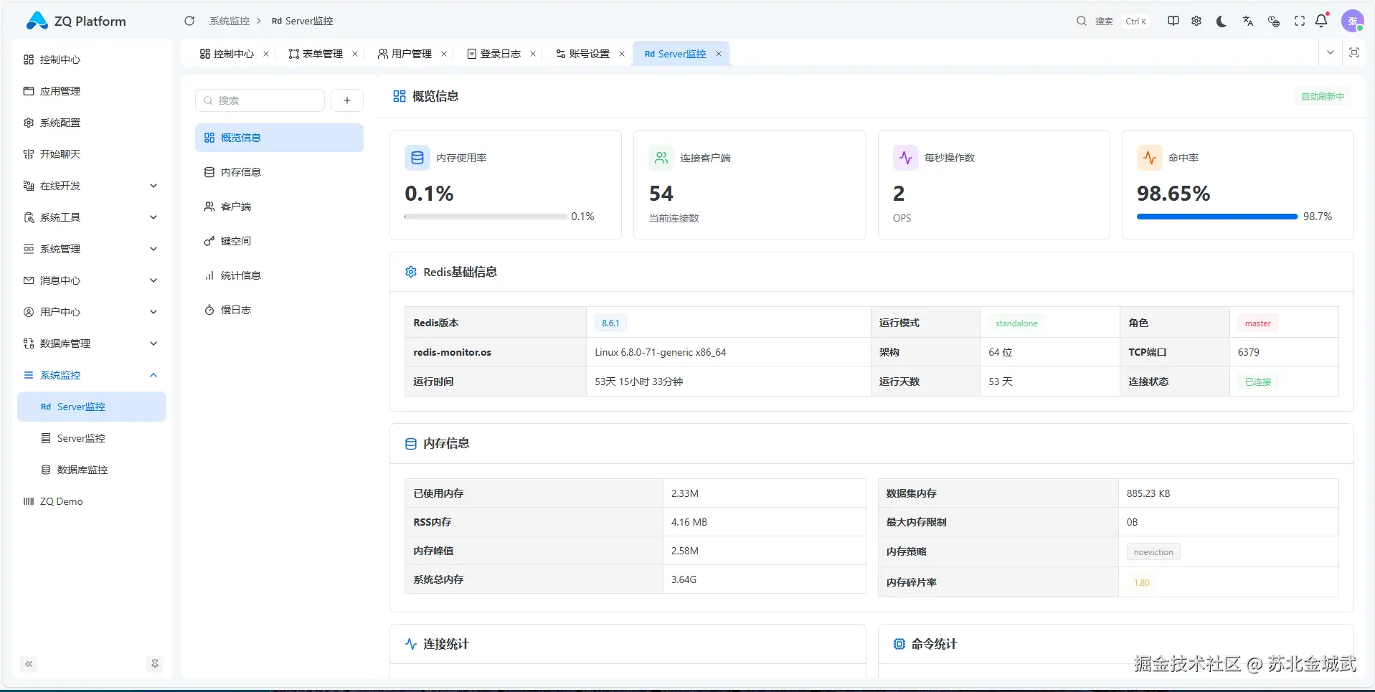This screenshot has height=692, width=1375.
Task: Click the Redis version tag 8.6.1
Action: pyautogui.click(x=610, y=323)
